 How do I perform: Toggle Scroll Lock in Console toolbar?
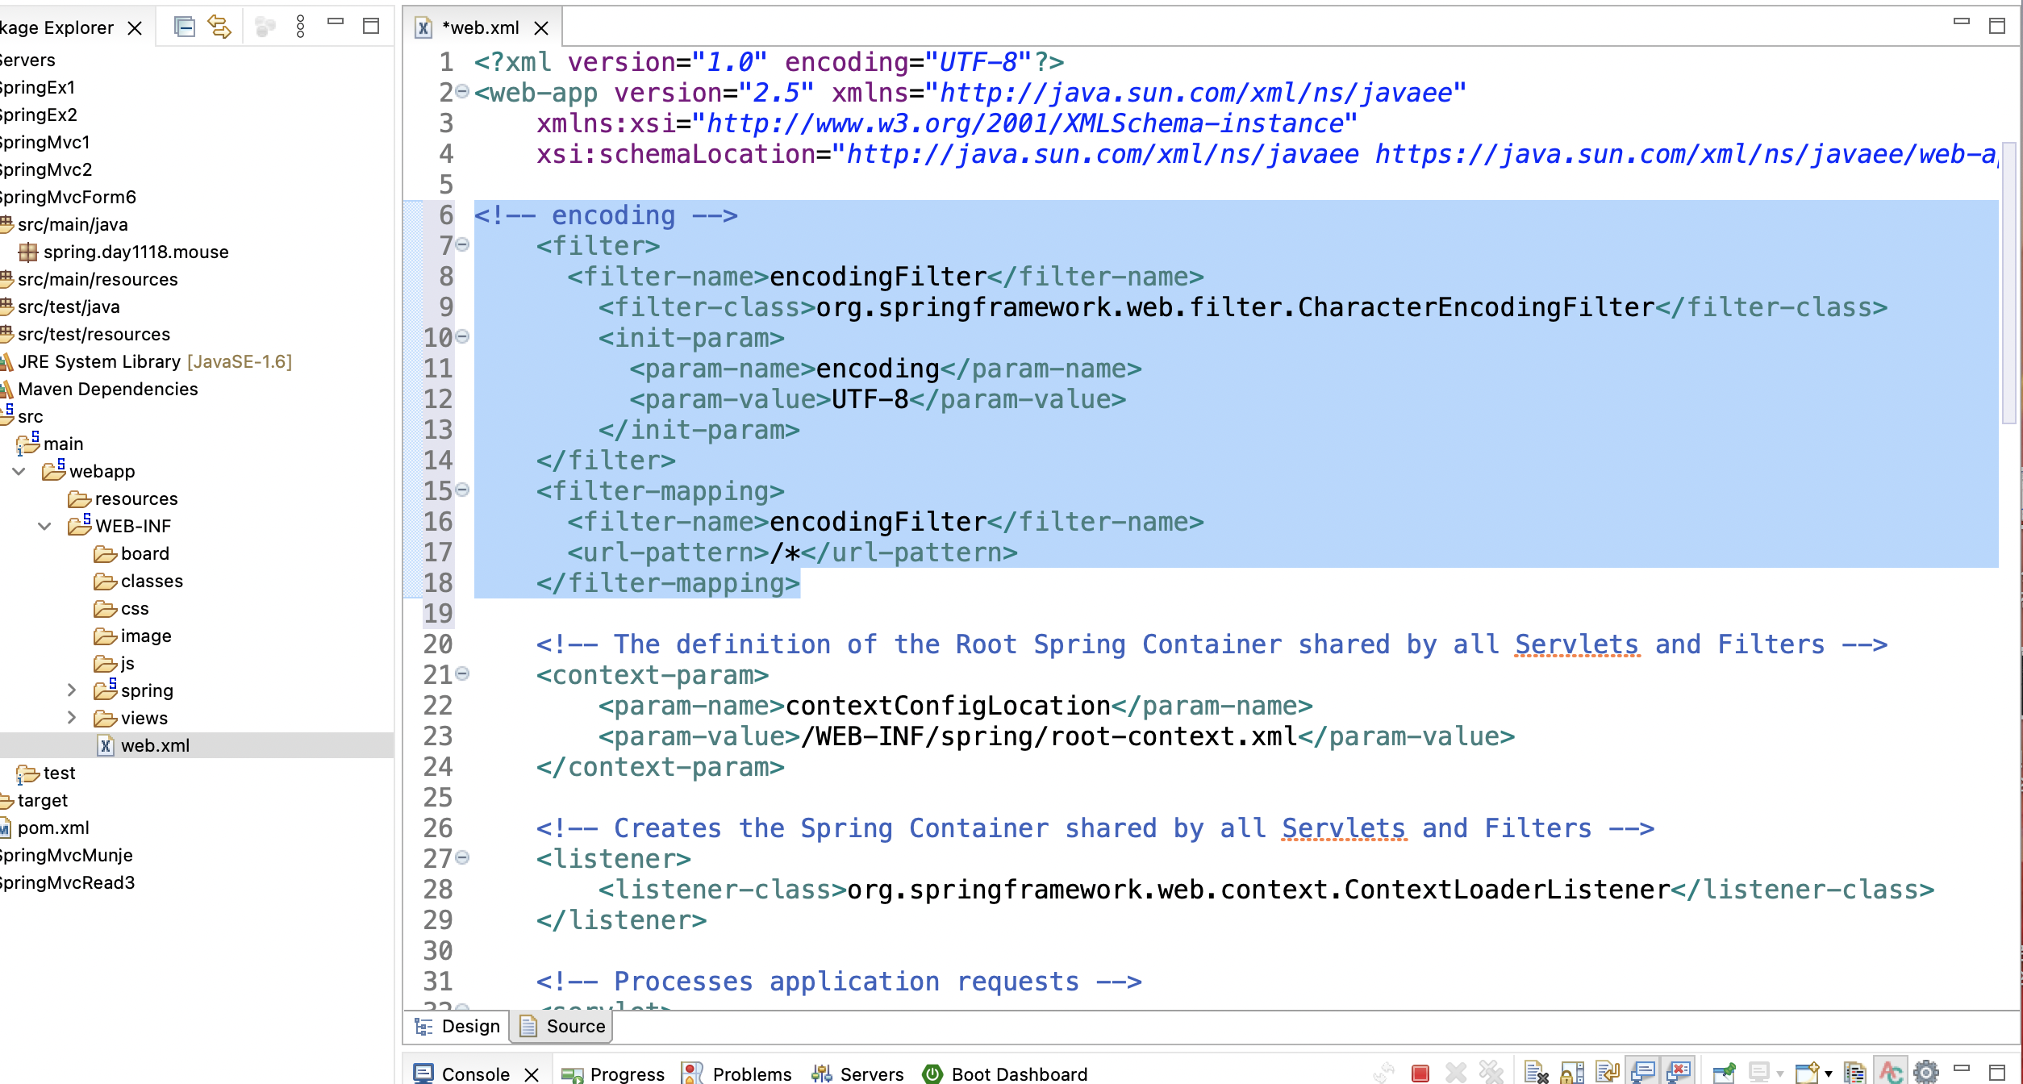point(1571,1073)
